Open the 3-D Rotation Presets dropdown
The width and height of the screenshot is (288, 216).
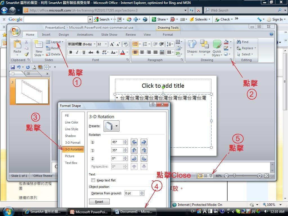pos(111,126)
